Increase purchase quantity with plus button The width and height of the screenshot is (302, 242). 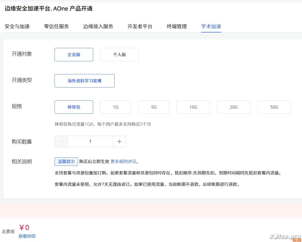coord(119,141)
